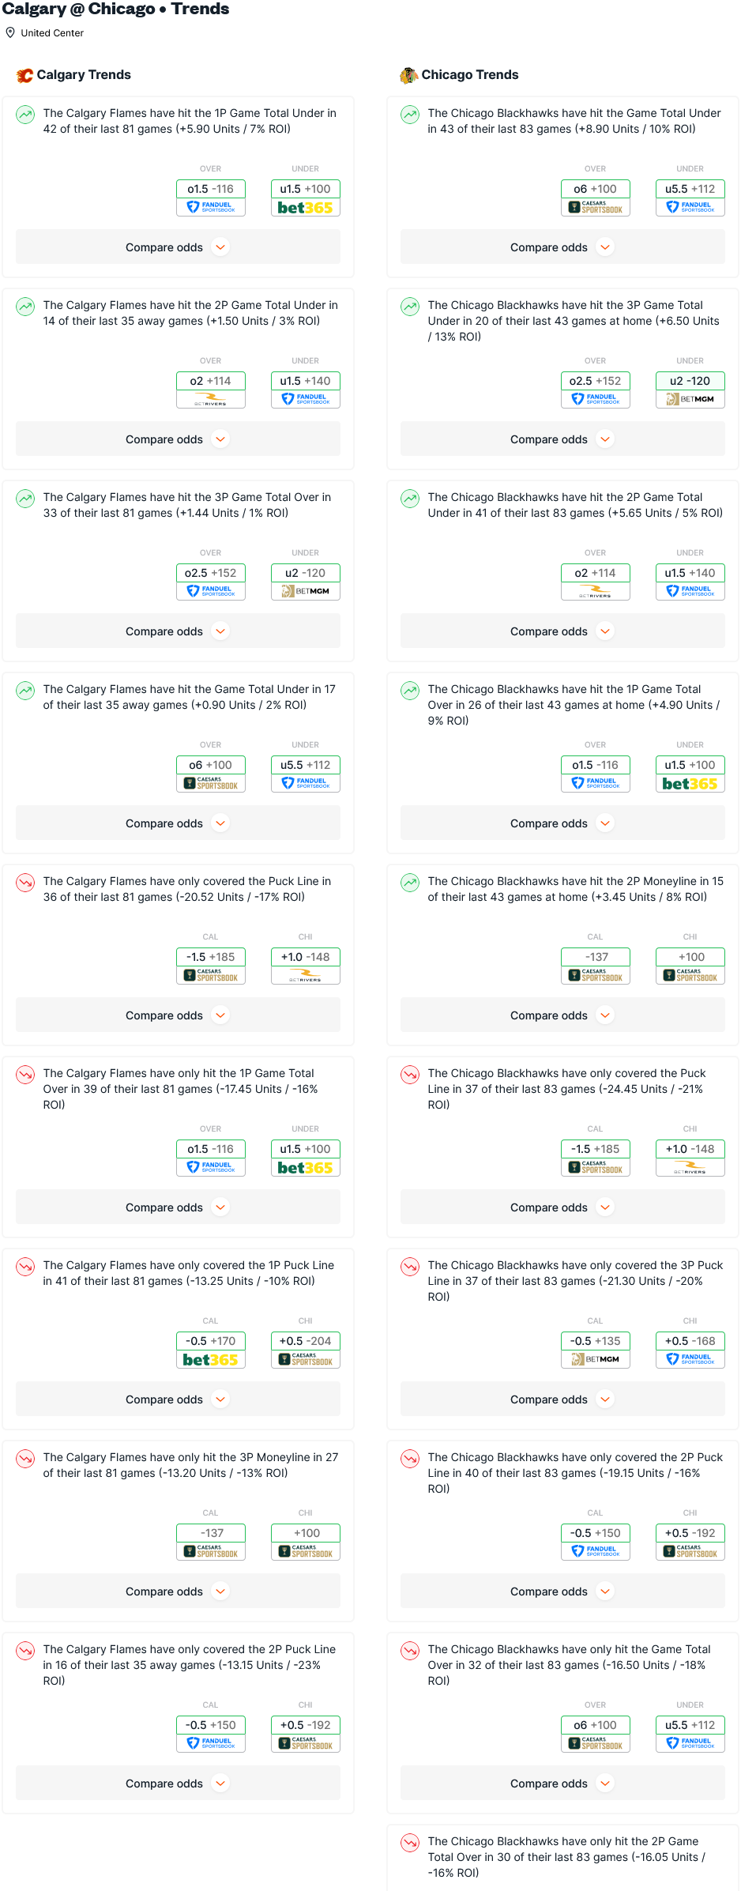This screenshot has width=741, height=1891.
Task: Click the Chicago Blackhawks logo icon
Action: [x=408, y=75]
